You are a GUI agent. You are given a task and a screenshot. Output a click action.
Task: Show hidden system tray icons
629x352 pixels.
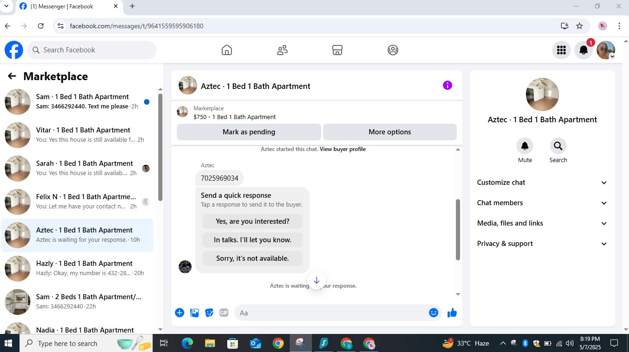pos(503,343)
